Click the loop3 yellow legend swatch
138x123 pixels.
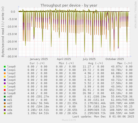(x=5, y=77)
